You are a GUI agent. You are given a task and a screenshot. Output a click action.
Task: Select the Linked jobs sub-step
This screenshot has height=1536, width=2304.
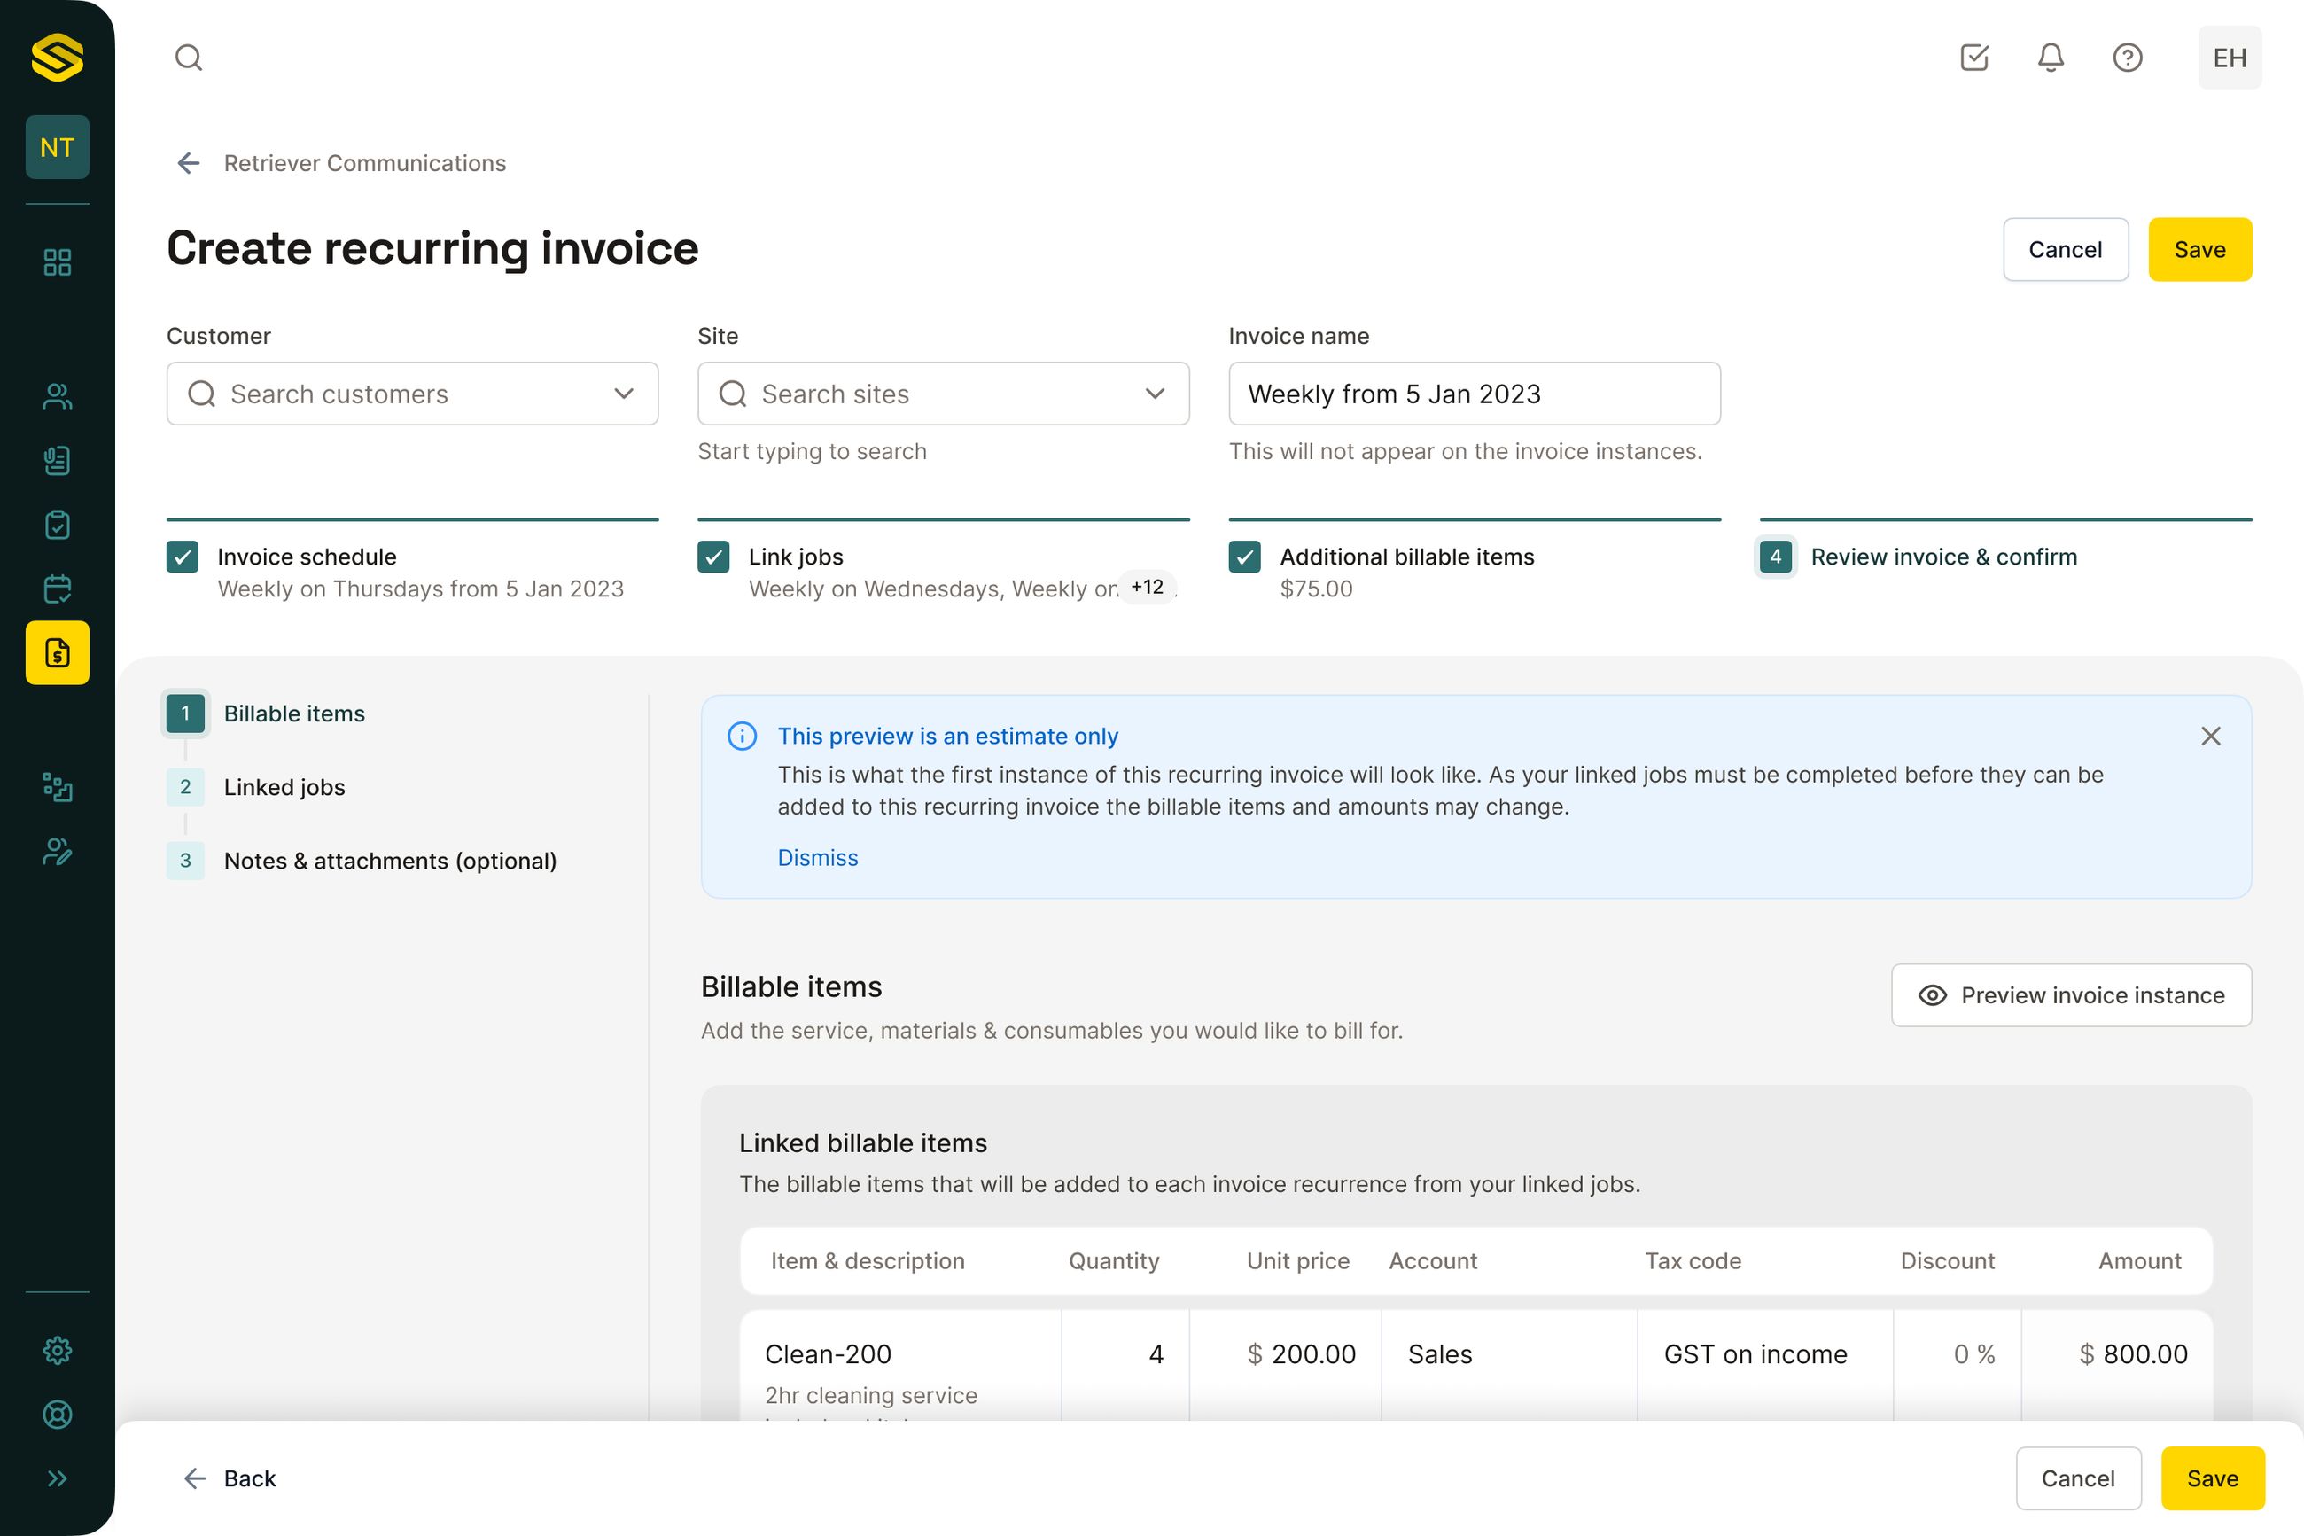point(284,788)
